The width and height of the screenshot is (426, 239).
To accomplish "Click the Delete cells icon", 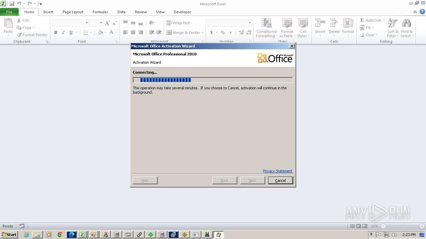I will 334,23.
